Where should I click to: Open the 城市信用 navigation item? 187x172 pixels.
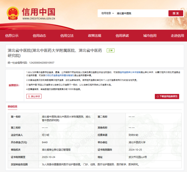pyautogui.click(x=150, y=36)
